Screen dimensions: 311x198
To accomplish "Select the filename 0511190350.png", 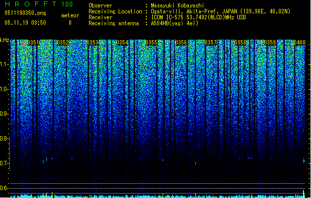I will pyautogui.click(x=25, y=13).
